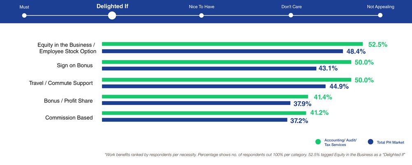Click the blue Total PH Market legend dot
This screenshot has height=165, width=412.
(370, 142)
